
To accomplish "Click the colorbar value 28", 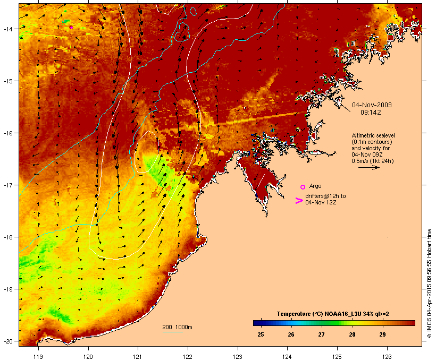I will point(352,334).
